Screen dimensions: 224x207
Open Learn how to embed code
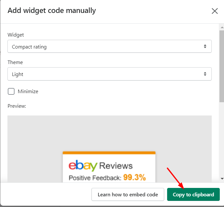(x=128, y=194)
